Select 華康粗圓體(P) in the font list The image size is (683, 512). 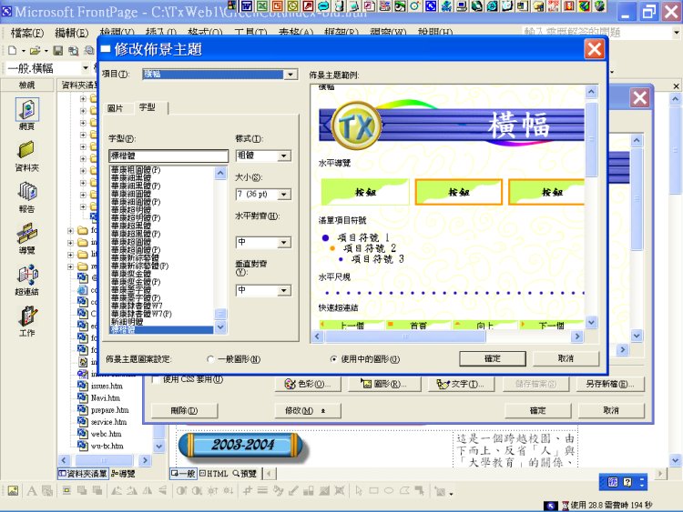point(136,170)
